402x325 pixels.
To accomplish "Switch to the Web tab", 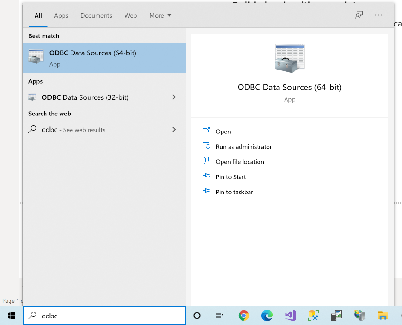I will [x=131, y=15].
